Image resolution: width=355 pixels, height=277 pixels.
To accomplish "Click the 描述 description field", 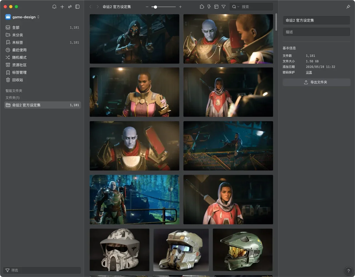I will [316, 32].
